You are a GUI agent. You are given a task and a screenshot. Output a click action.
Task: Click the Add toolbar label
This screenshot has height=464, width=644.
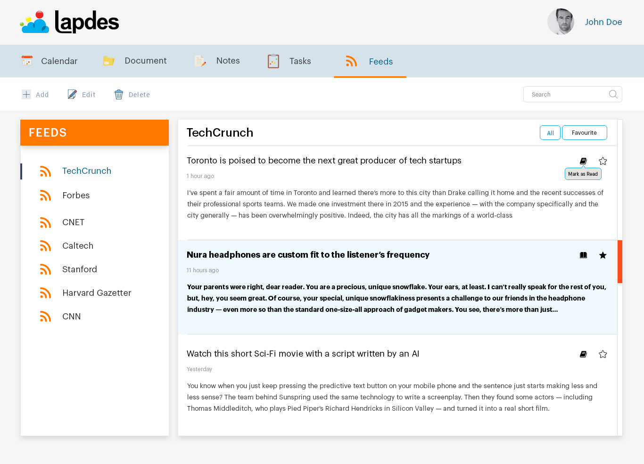42,95
